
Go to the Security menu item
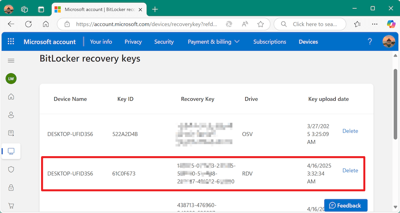(164, 42)
